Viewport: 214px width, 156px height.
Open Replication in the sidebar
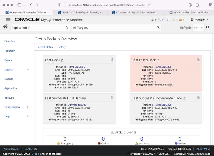tap(11, 88)
